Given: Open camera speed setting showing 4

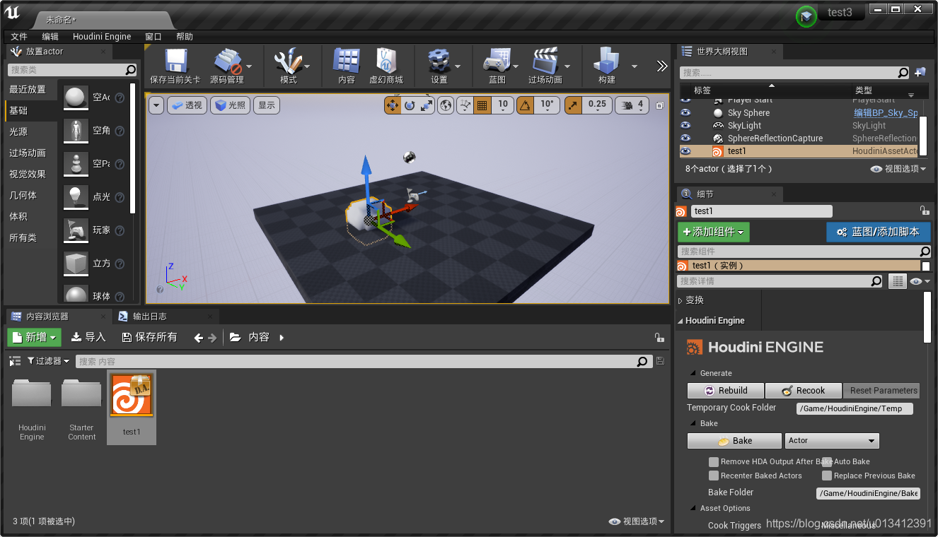Looking at the screenshot, I should [632, 105].
